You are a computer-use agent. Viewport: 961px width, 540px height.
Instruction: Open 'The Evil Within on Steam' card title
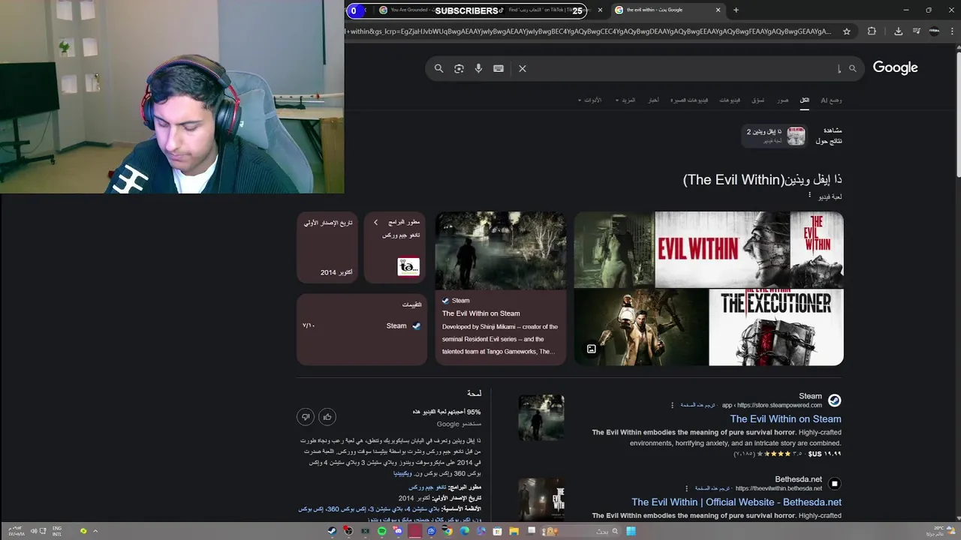(x=481, y=313)
